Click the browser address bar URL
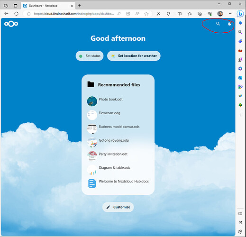The width and height of the screenshot is (246, 237). coord(73,14)
